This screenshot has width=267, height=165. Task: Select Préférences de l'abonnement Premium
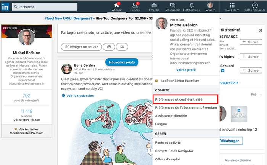point(186,107)
